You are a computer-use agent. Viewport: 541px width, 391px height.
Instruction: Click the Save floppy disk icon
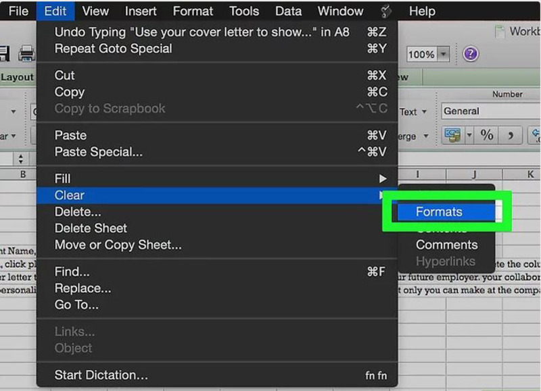[4, 54]
